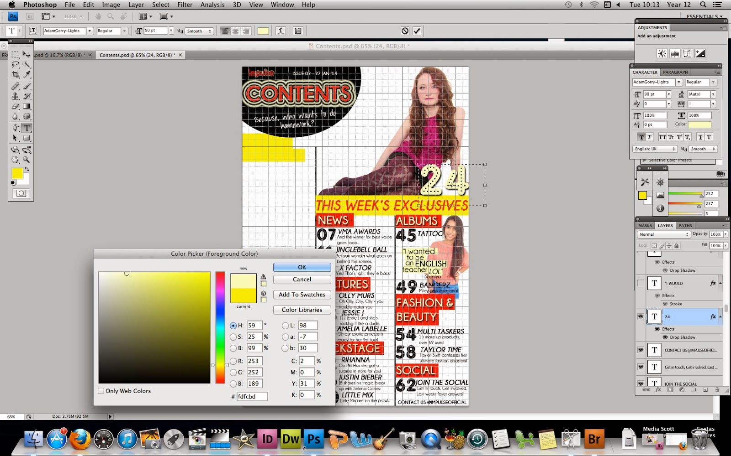This screenshot has height=456, width=731.
Task: Select the Hand tool in the toolbox
Action: tap(15, 160)
